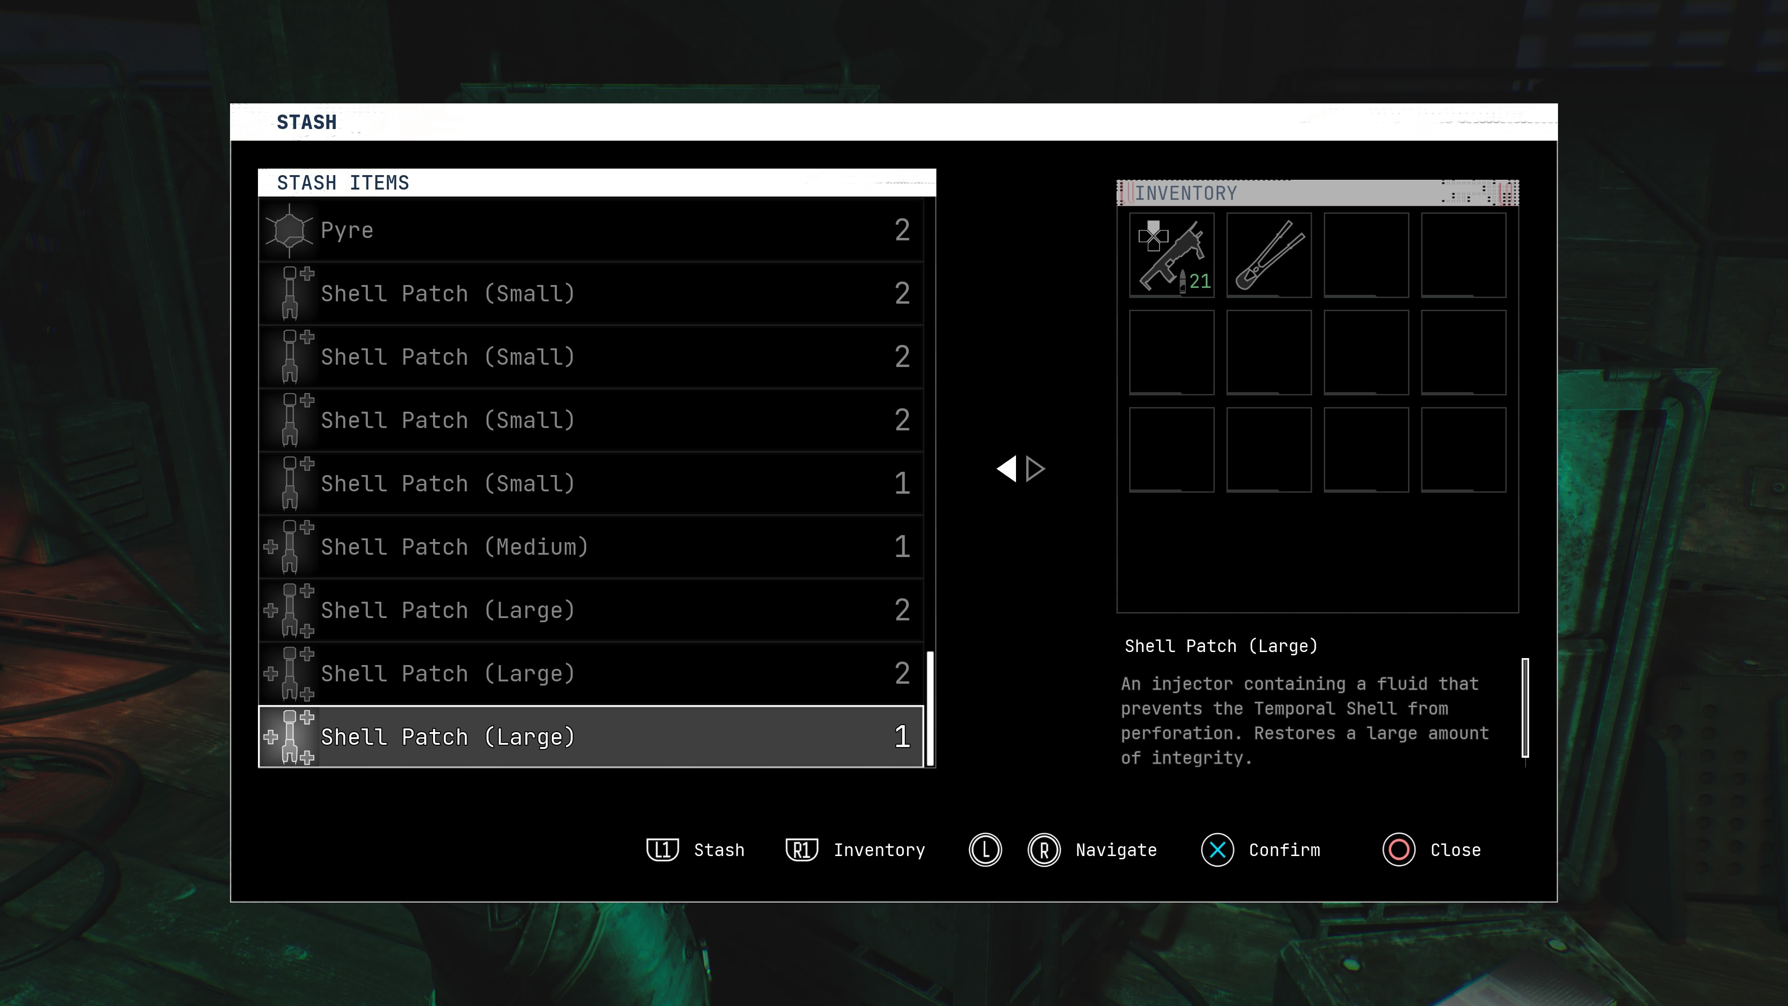
Task: Click the Pyre item icon
Action: [x=290, y=231]
